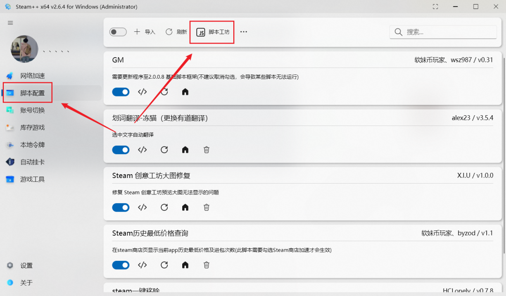
Task: Open 库存游戏 sidebar item
Action: (x=32, y=128)
